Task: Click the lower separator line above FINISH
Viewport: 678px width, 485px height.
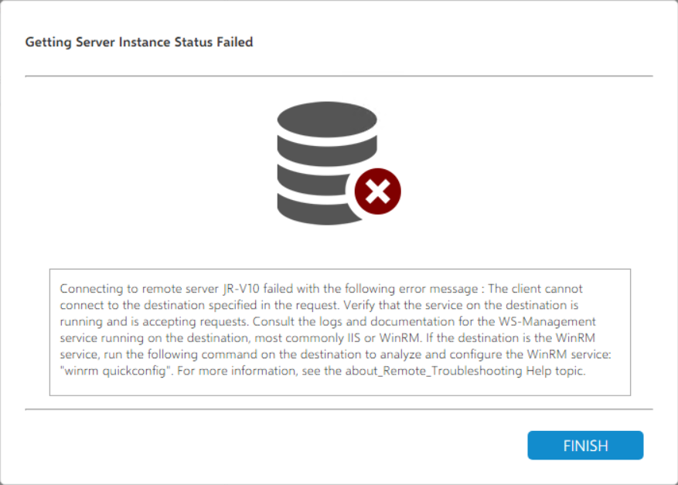Action: [x=339, y=409]
